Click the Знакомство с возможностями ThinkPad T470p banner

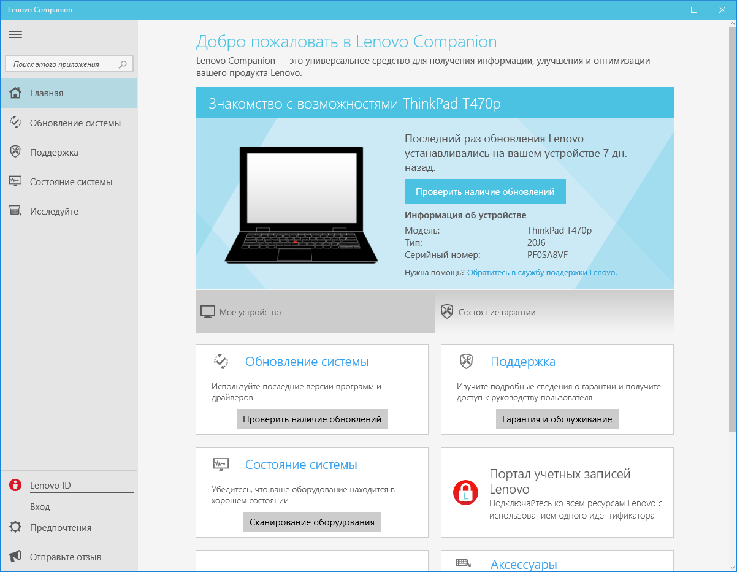(x=435, y=103)
